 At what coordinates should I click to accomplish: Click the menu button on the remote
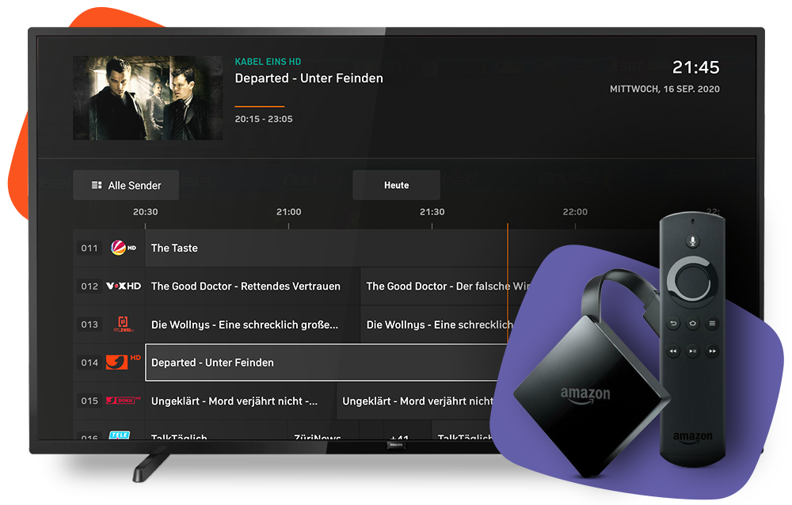point(712,323)
